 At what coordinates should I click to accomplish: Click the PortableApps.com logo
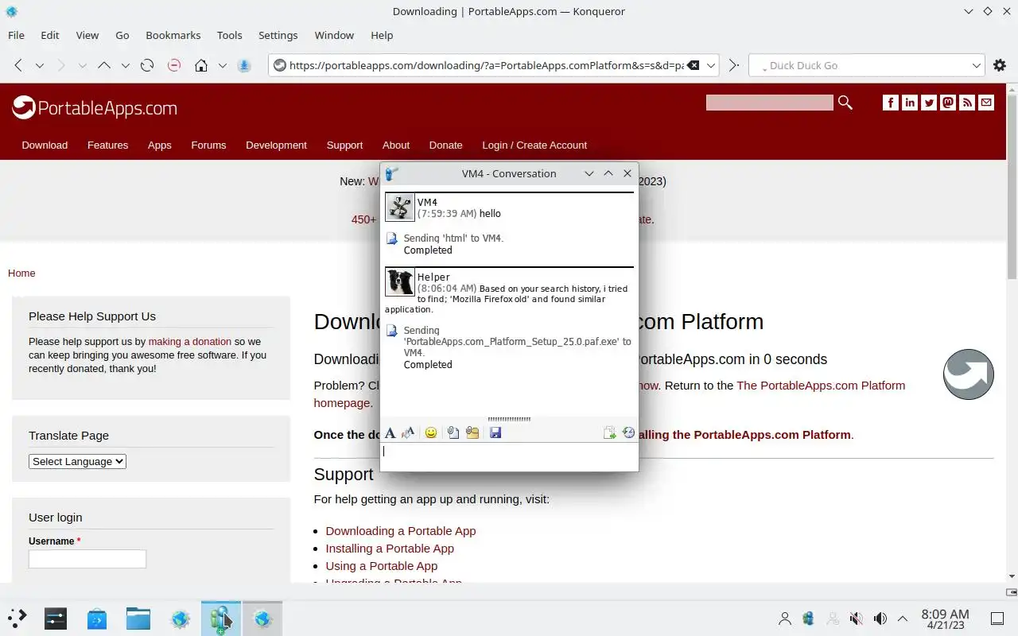(95, 108)
